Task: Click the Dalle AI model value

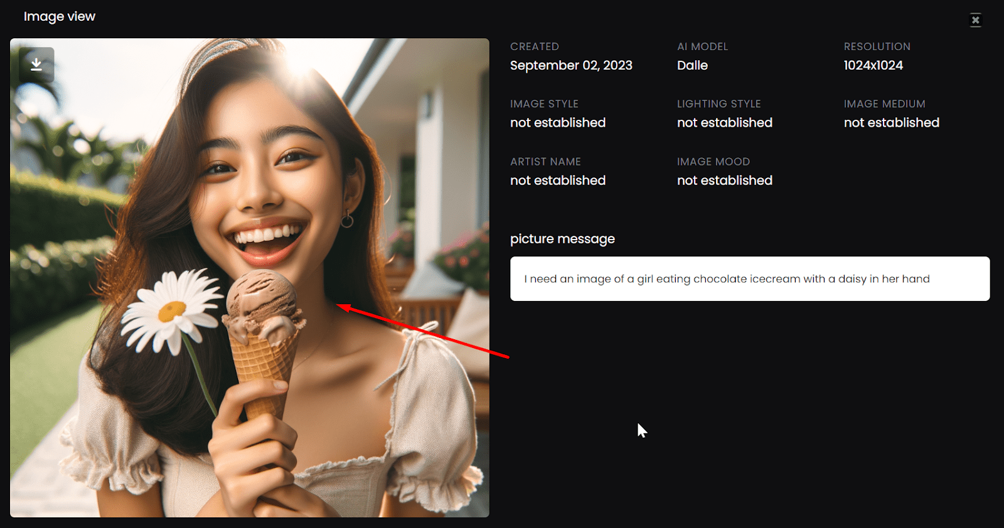Action: click(692, 66)
